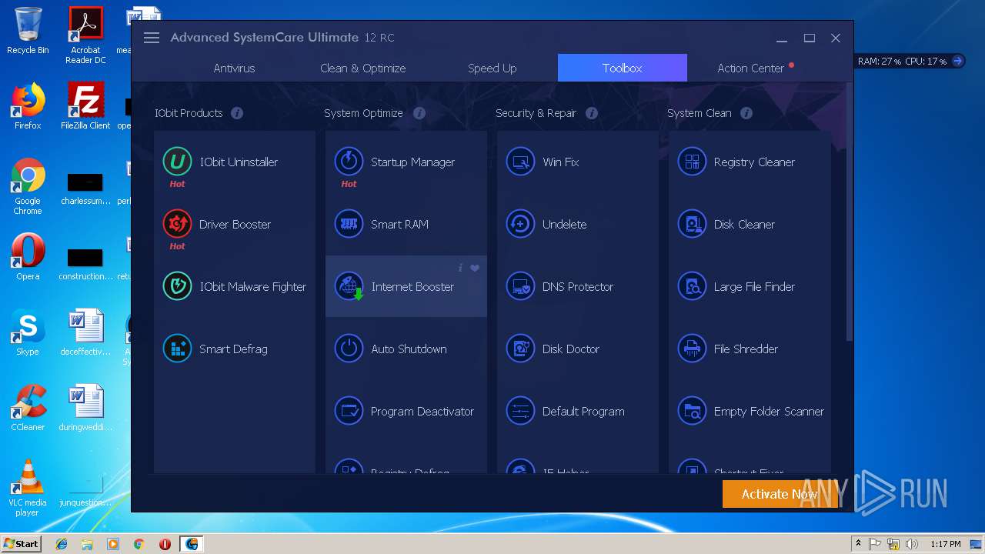Open Large File Finder icon
The height and width of the screenshot is (554, 985).
692,286
